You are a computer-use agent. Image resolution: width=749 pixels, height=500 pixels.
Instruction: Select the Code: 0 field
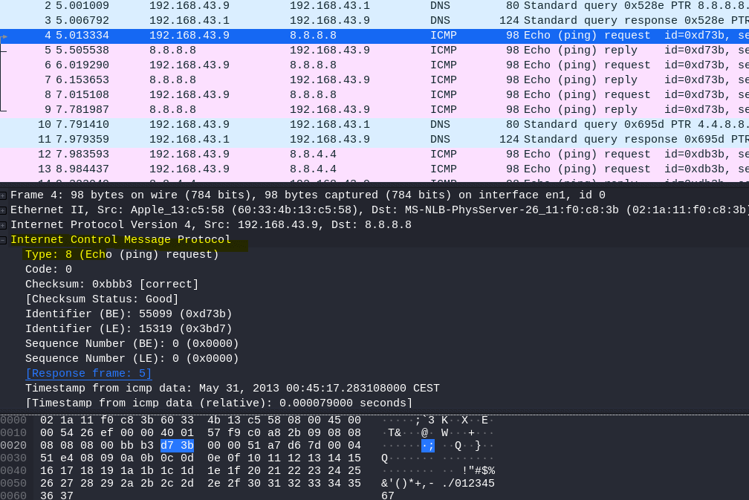48,270
